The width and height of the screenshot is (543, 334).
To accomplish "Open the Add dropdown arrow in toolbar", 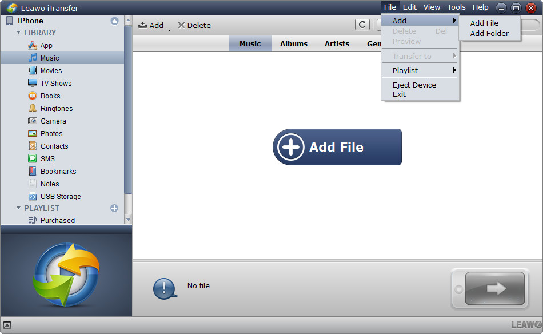I will point(170,28).
